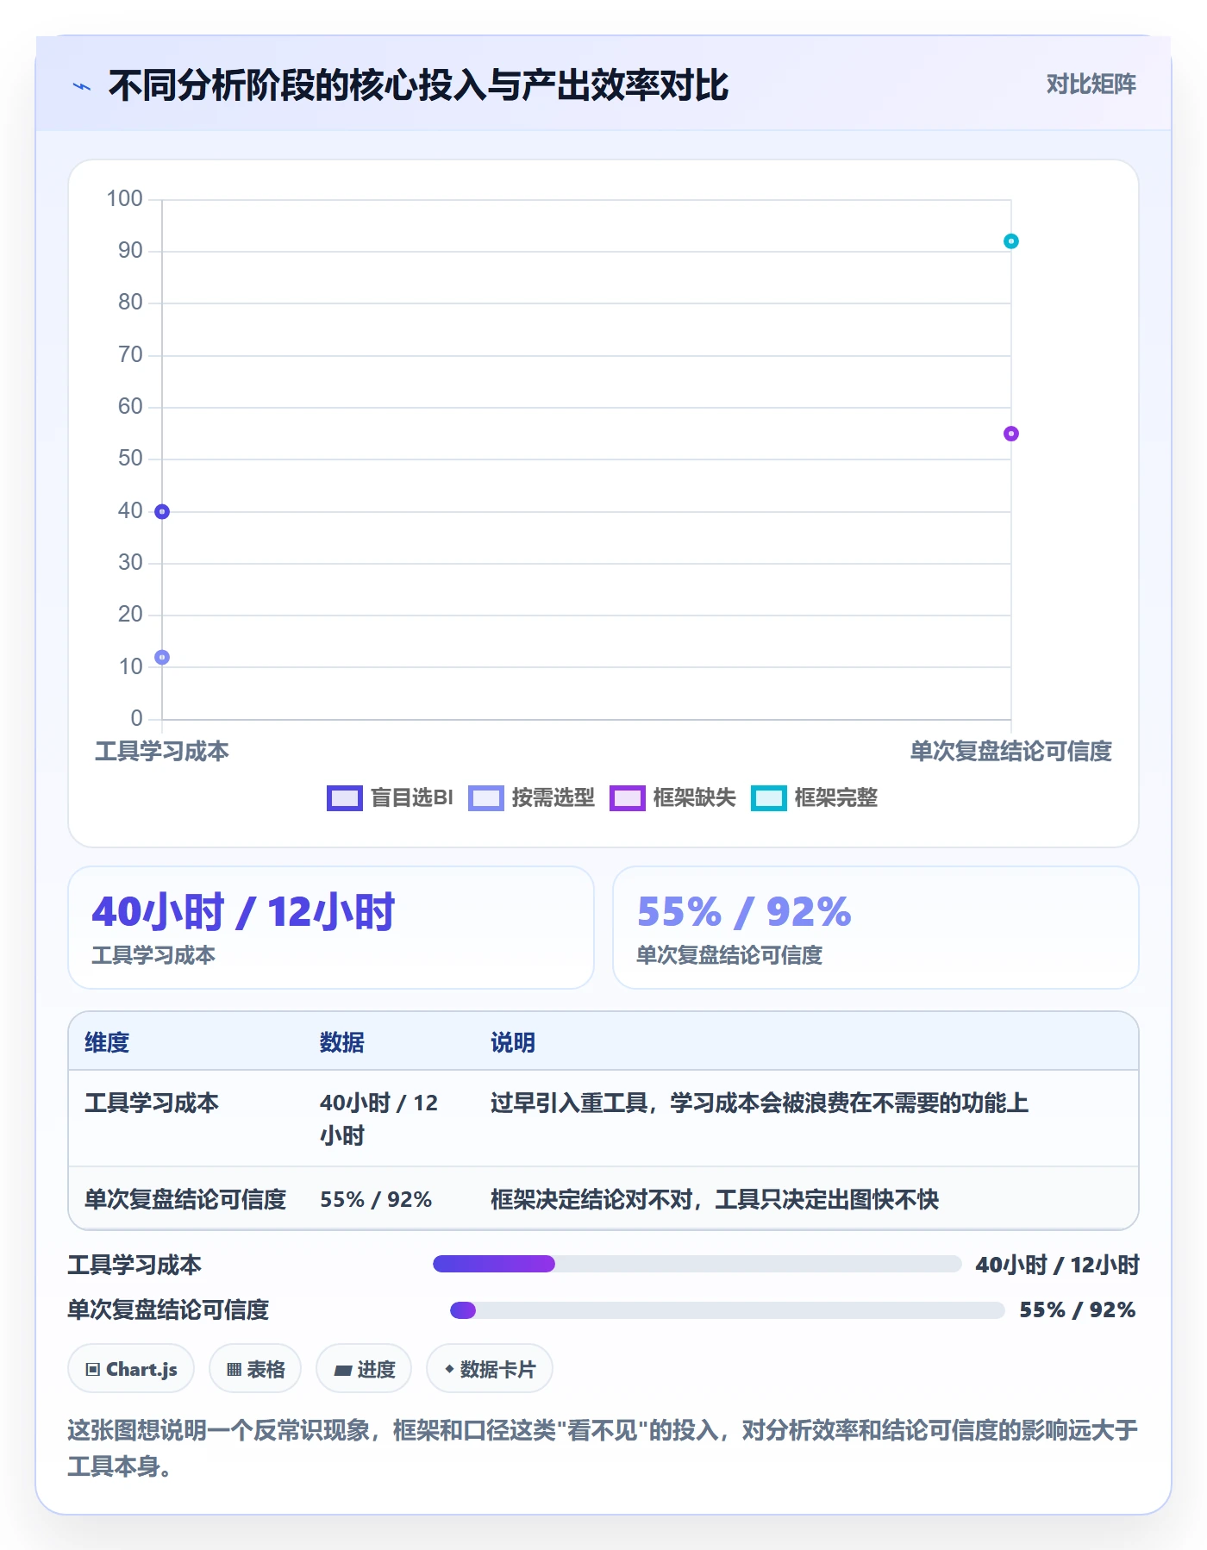
Task: Click the 工具学习成本 progress bar
Action: 697,1264
